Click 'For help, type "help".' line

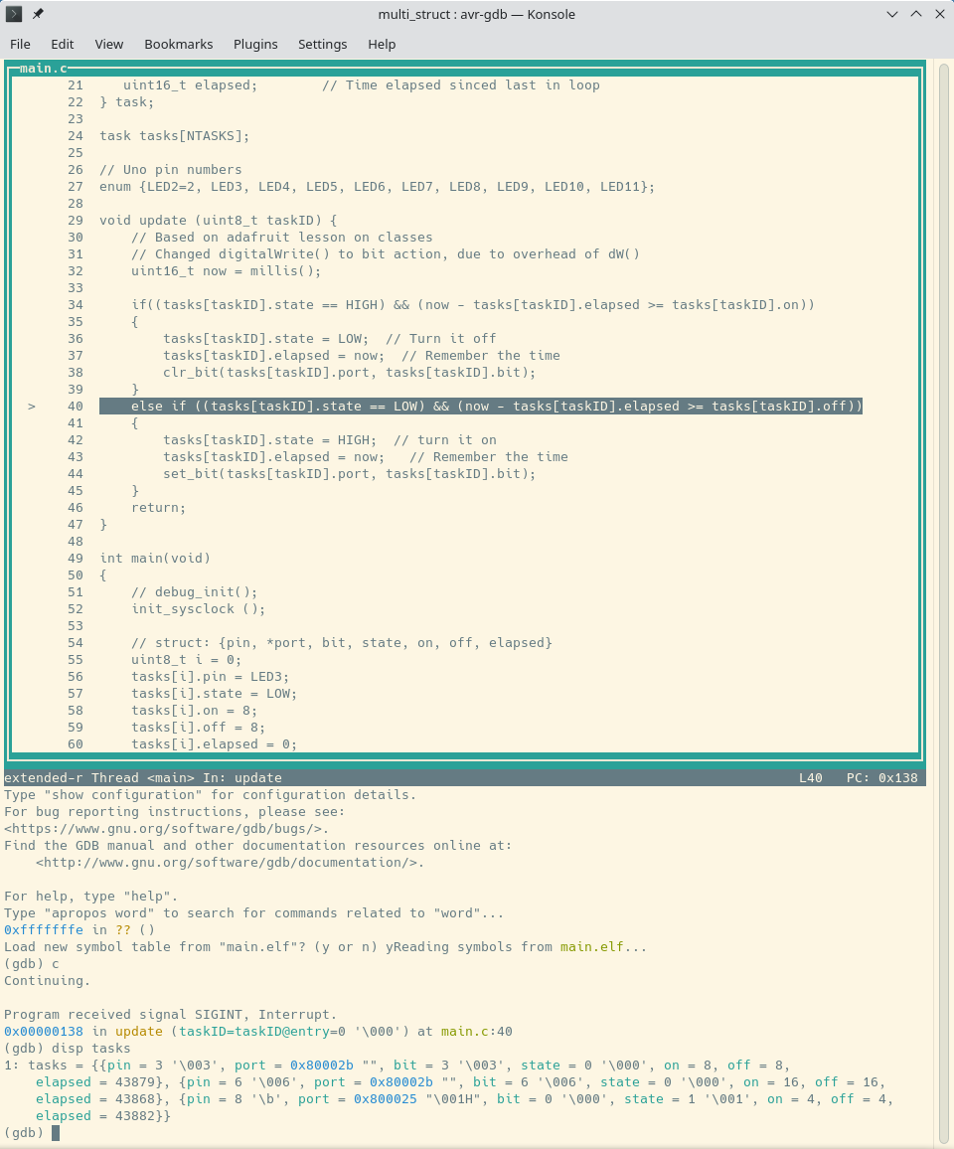tap(91, 897)
